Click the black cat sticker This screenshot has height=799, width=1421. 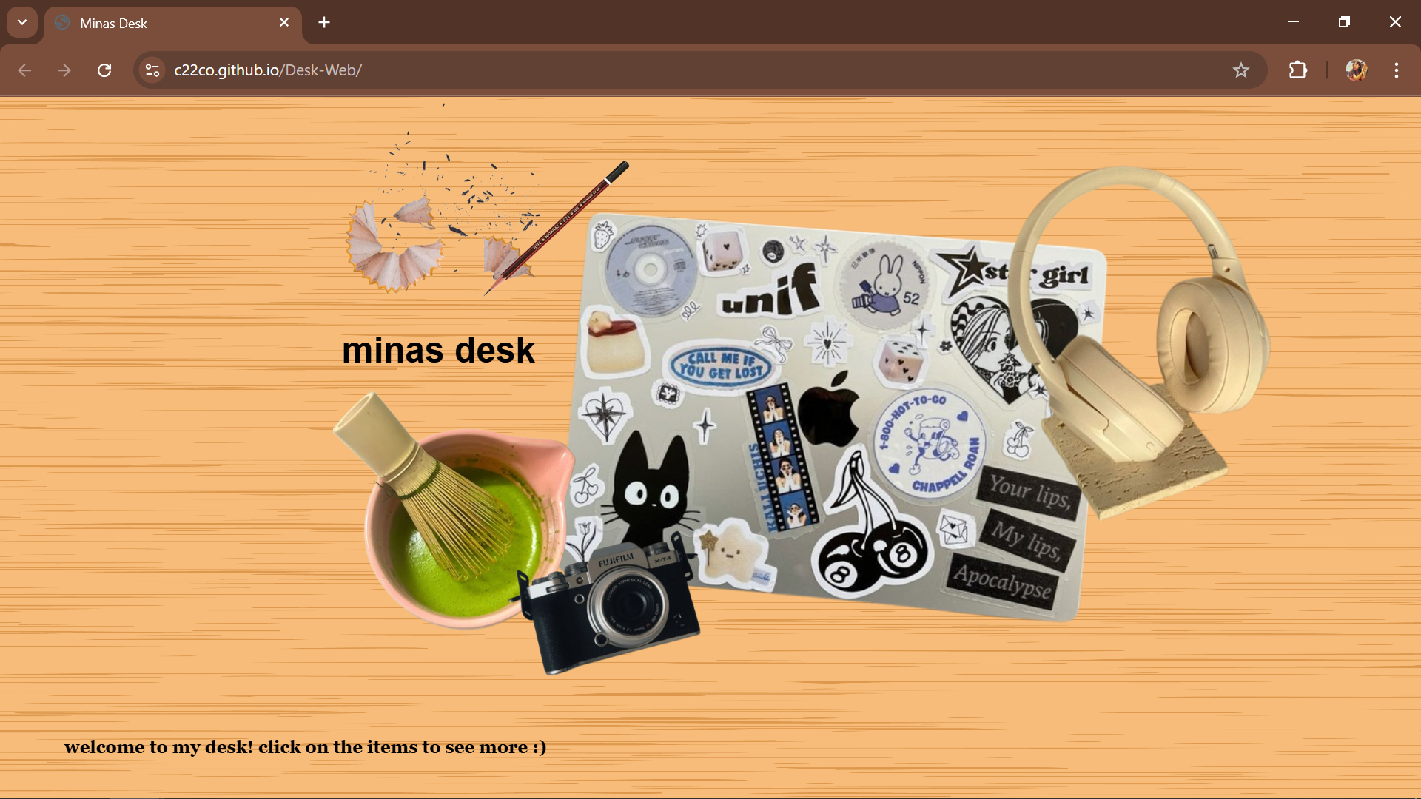click(650, 490)
